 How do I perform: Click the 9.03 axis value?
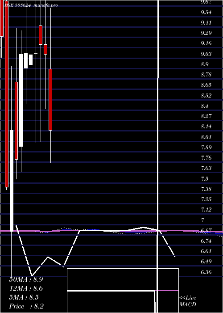pos(206,54)
